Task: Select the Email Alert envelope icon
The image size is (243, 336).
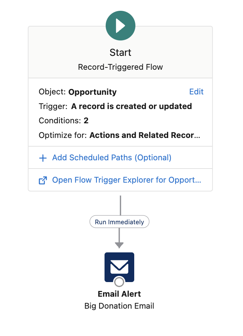Action: (119, 266)
